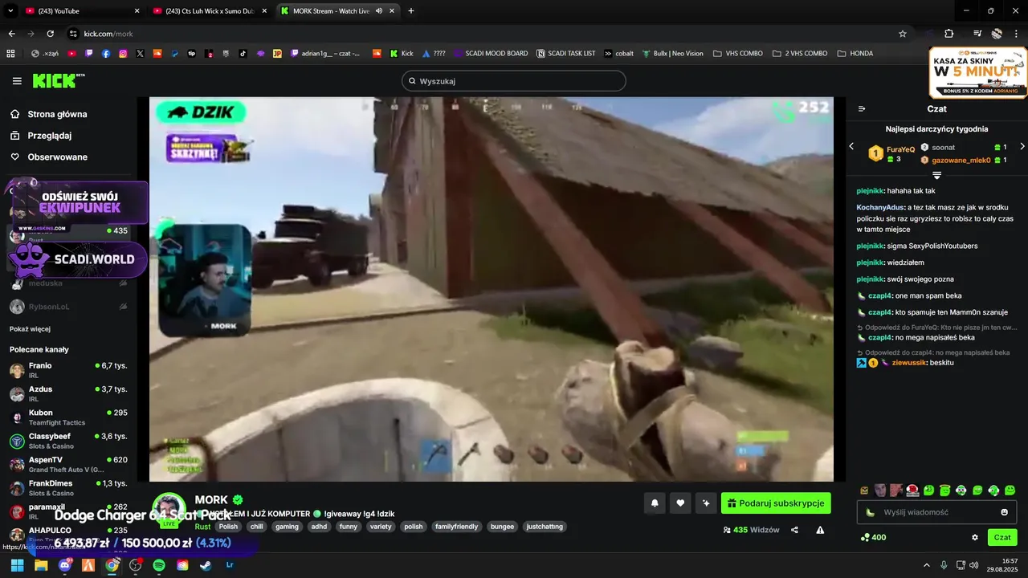This screenshot has height=578, width=1028.
Task: Click the gaming tag
Action: pos(287,527)
